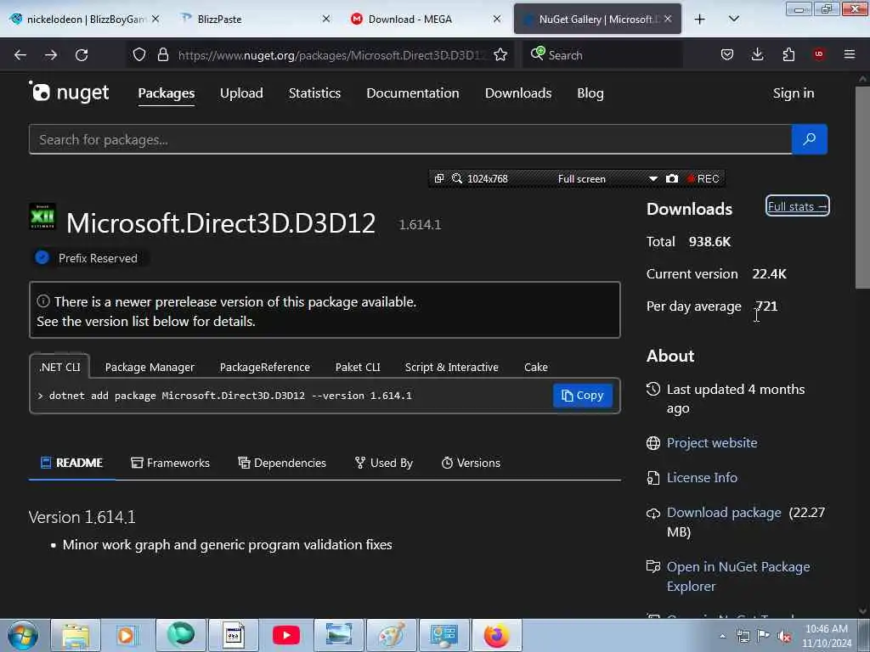Open the extensions puzzle icon

click(x=788, y=54)
